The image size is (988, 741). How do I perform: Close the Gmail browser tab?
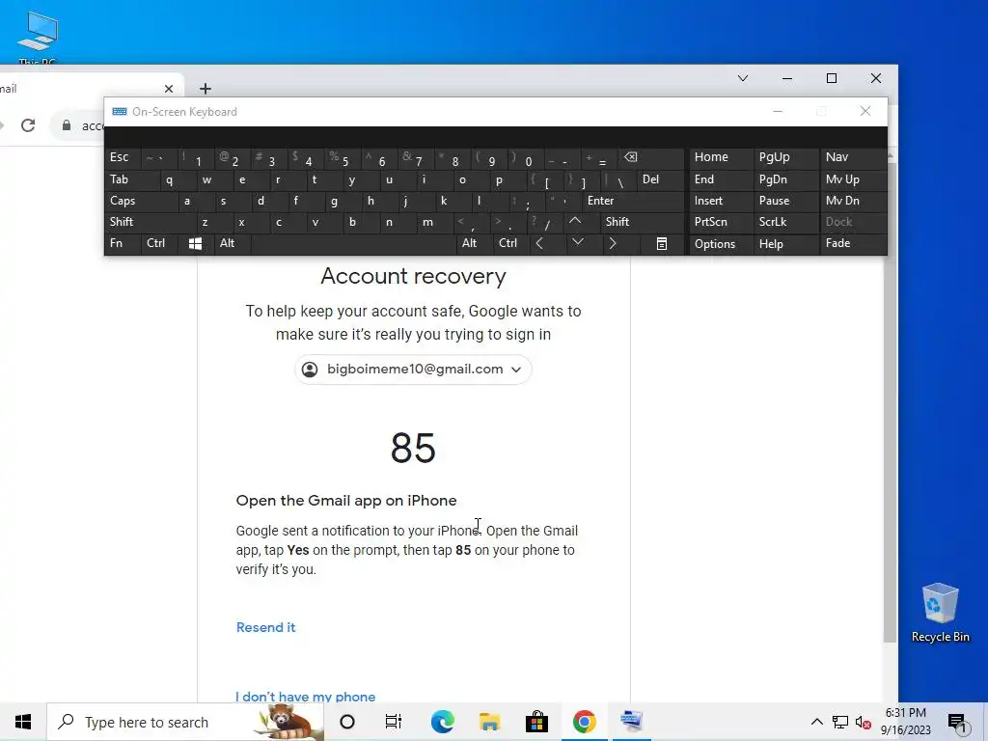pyautogui.click(x=168, y=89)
